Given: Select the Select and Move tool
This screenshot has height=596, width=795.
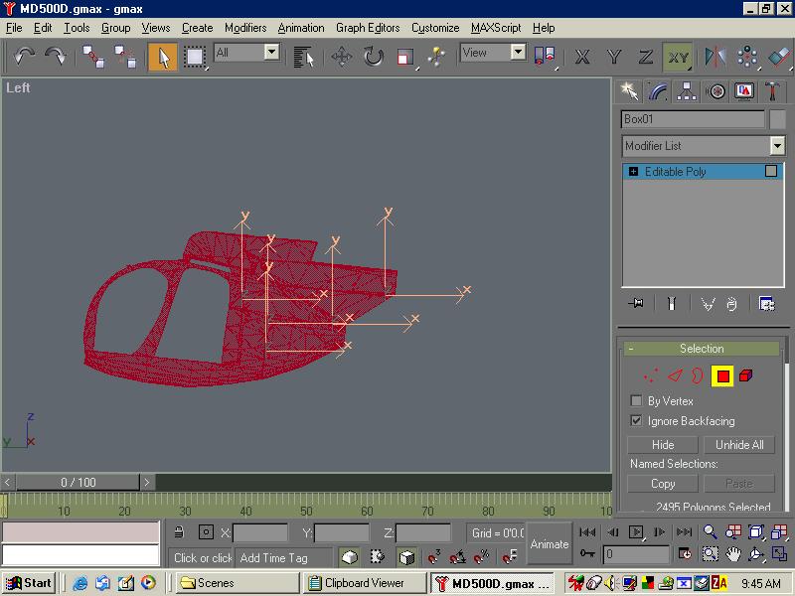Looking at the screenshot, I should [342, 57].
